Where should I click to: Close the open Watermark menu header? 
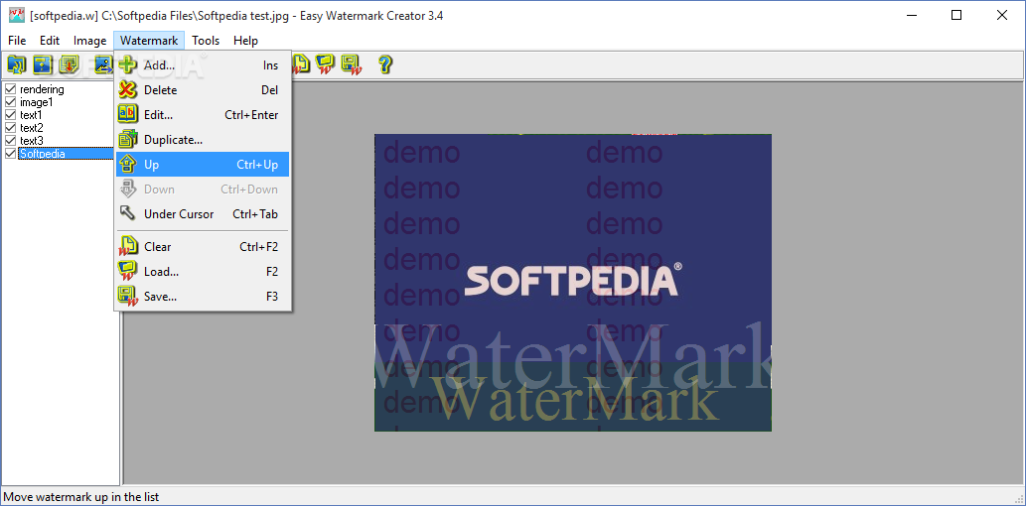(149, 41)
